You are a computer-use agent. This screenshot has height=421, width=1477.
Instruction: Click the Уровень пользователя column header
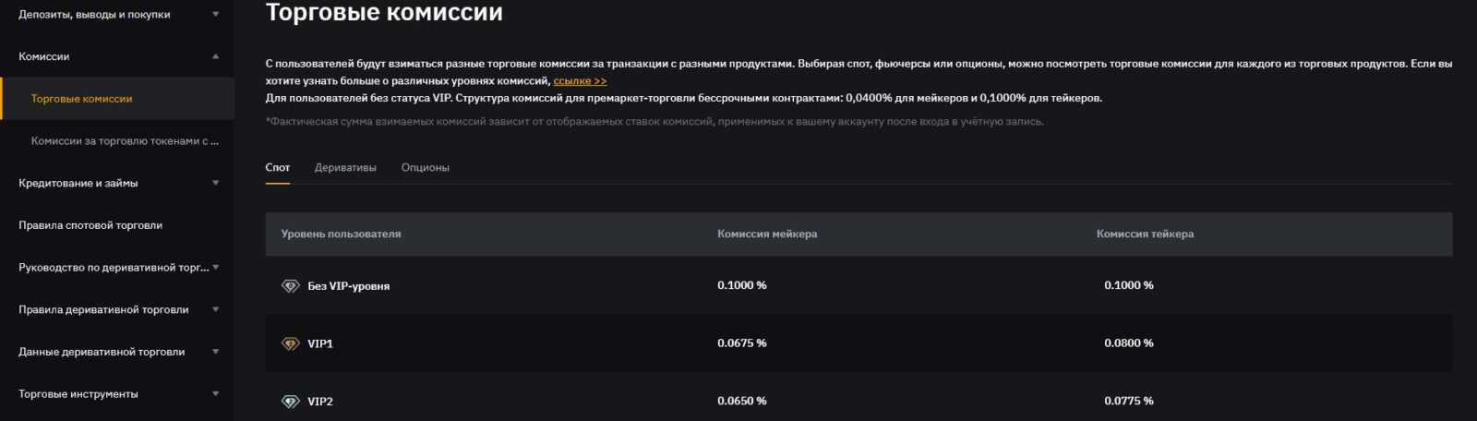341,235
